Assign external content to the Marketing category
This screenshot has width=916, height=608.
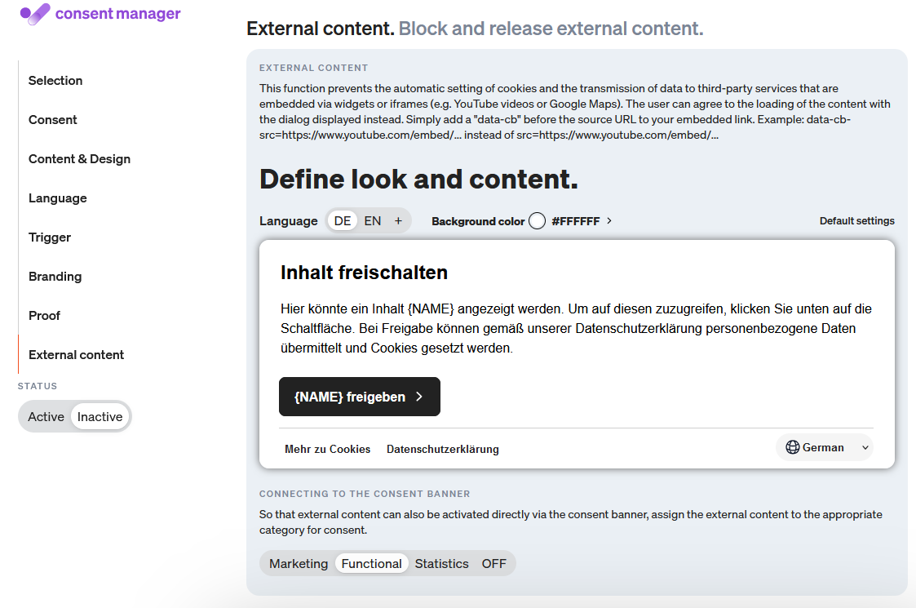tap(299, 563)
